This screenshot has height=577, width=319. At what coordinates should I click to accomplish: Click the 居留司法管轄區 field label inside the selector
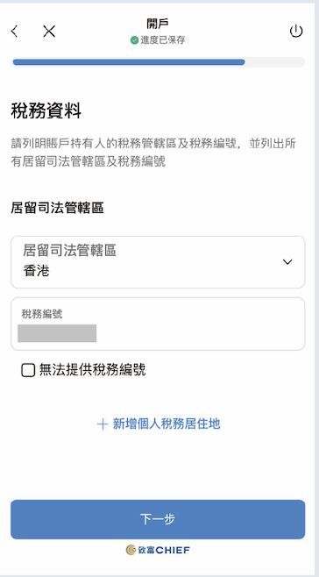point(69,250)
